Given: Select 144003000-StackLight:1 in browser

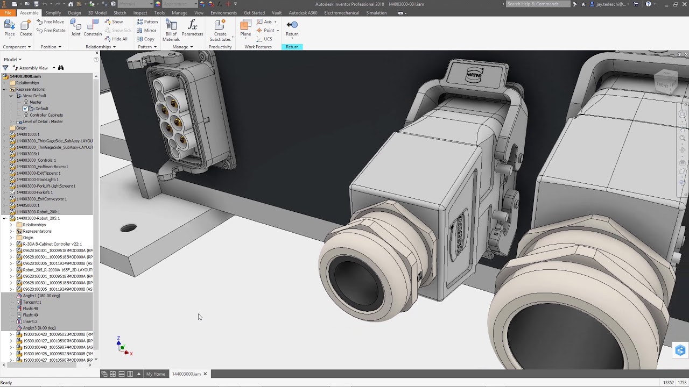Looking at the screenshot, I should click(x=37, y=180).
